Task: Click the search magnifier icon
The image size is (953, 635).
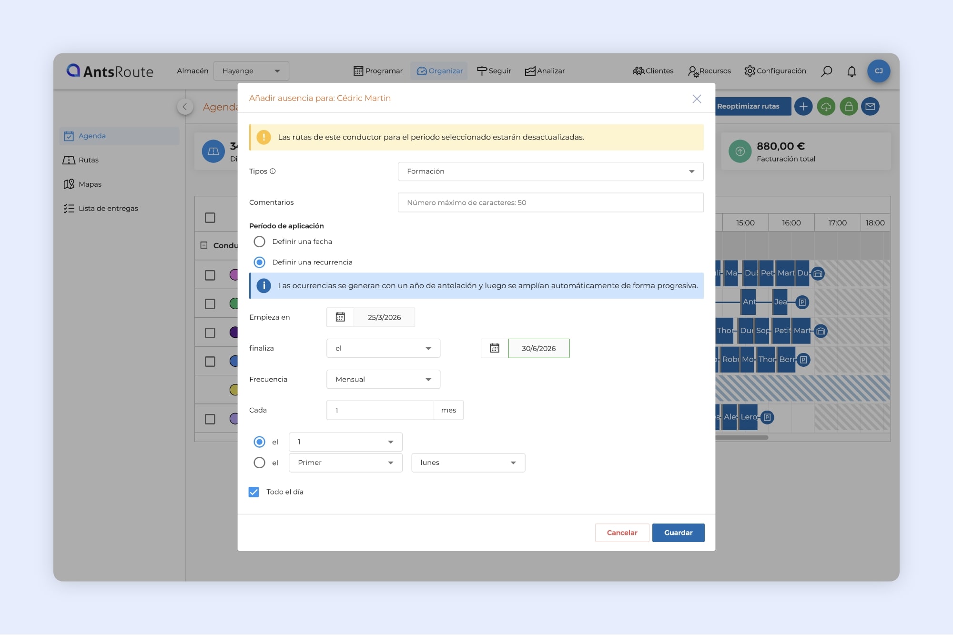Action: point(827,71)
